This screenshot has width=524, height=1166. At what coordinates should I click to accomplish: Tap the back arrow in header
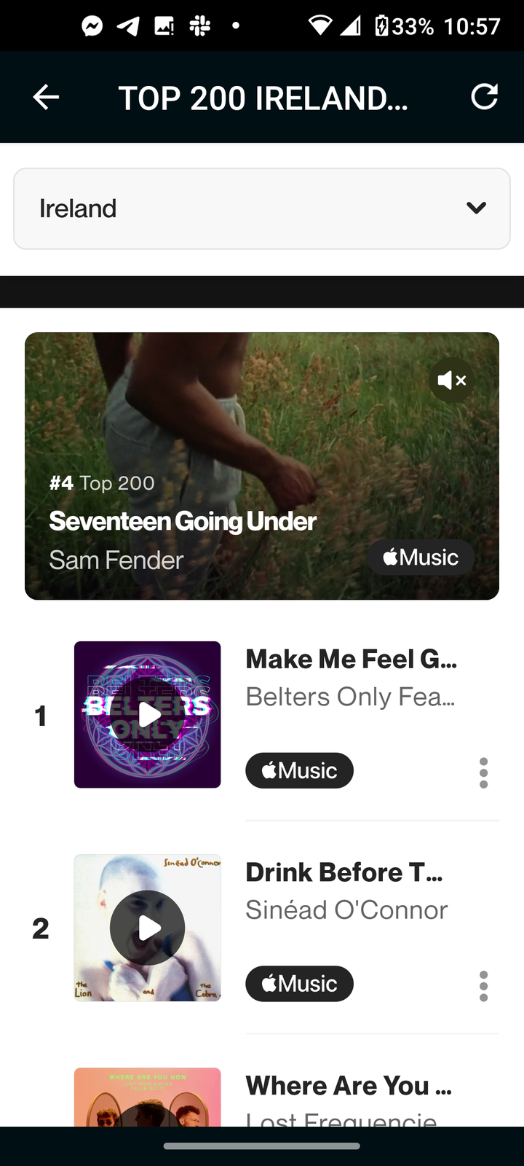point(46,97)
